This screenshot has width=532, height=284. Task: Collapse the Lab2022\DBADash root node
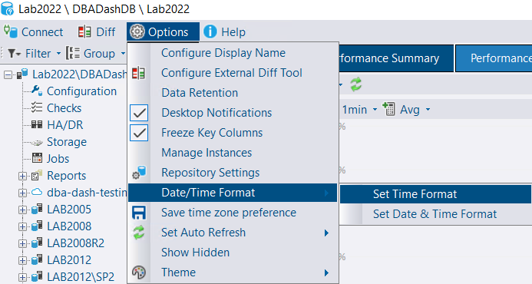click(x=8, y=74)
